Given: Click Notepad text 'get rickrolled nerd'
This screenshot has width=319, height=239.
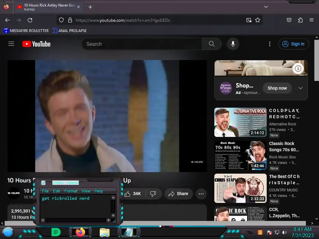Looking at the screenshot, I should click(x=65, y=198).
